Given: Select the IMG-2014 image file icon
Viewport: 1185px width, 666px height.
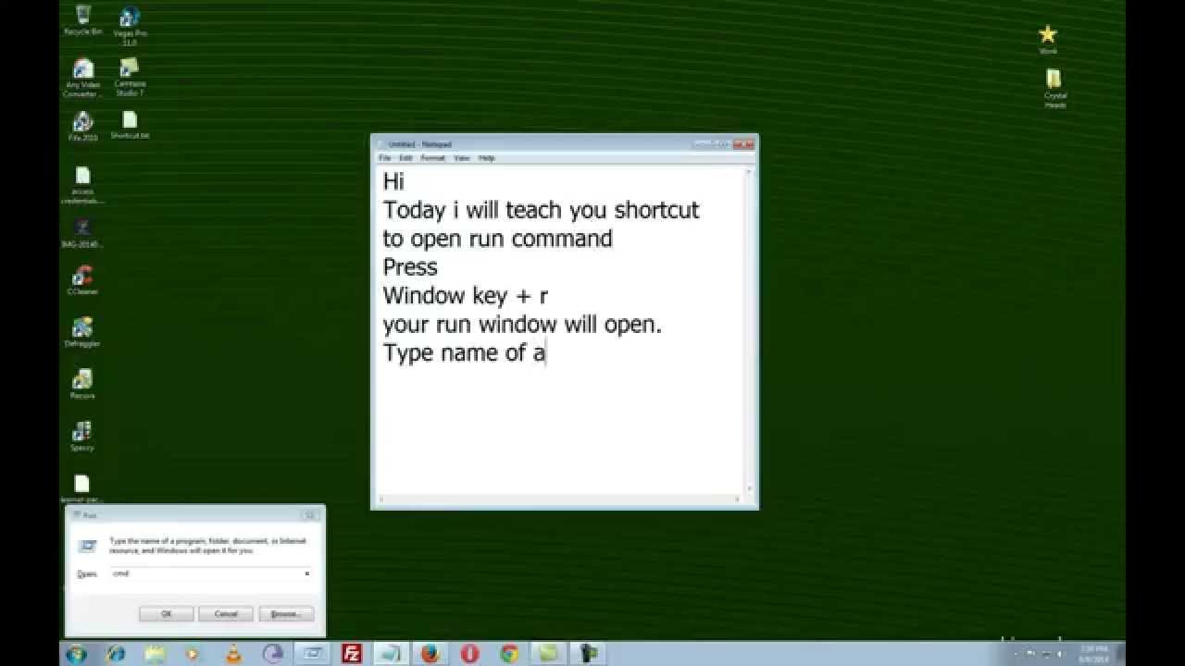Looking at the screenshot, I should 82,233.
